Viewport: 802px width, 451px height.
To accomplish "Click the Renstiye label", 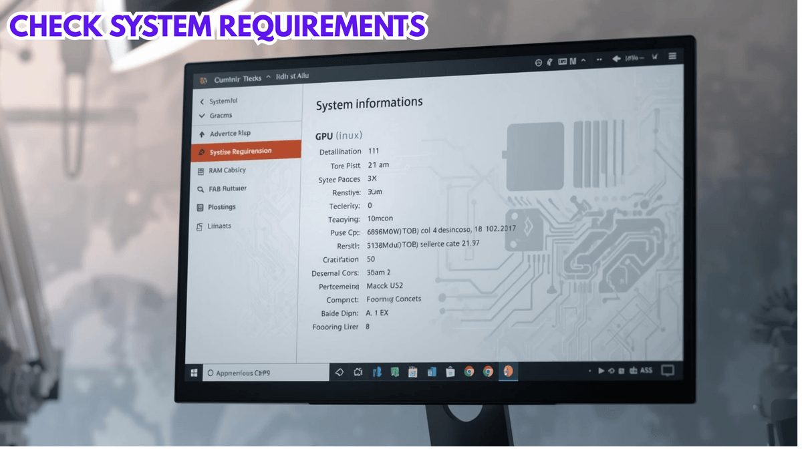I will point(346,192).
